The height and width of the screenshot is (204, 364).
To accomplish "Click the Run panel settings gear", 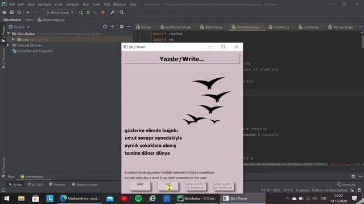I will [x=353, y=176].
